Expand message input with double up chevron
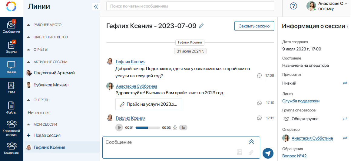The width and height of the screenshot is (351, 161). click(x=251, y=142)
